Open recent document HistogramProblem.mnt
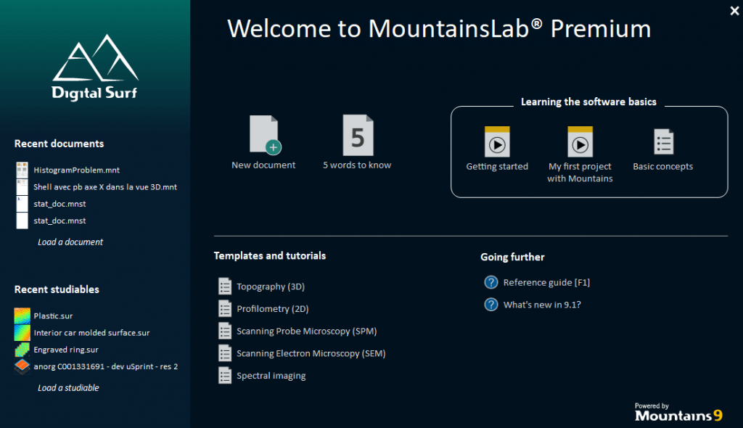The width and height of the screenshot is (743, 428). point(77,170)
